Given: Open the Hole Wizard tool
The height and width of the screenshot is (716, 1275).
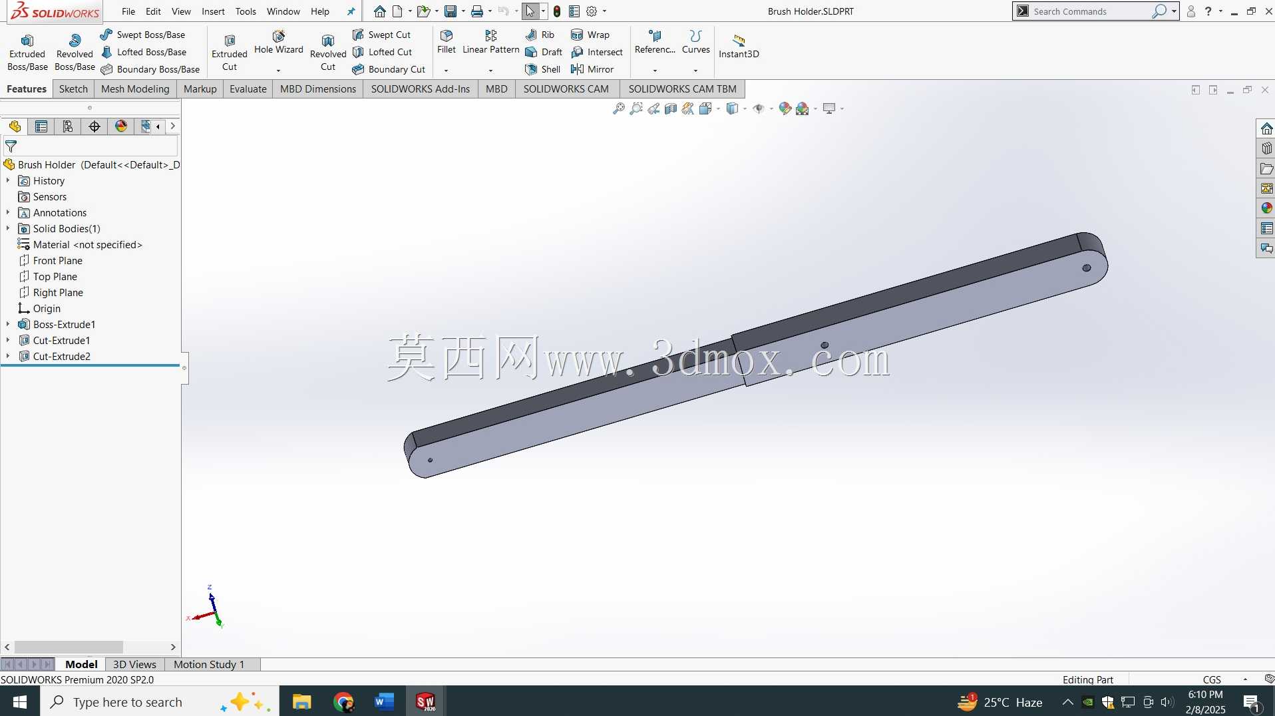Looking at the screenshot, I should click(x=278, y=42).
